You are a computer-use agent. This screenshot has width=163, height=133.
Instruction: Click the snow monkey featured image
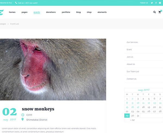[x=53, y=69]
